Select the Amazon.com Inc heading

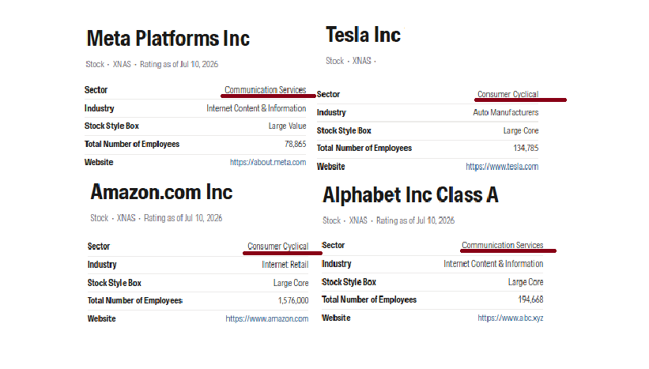coord(161,192)
